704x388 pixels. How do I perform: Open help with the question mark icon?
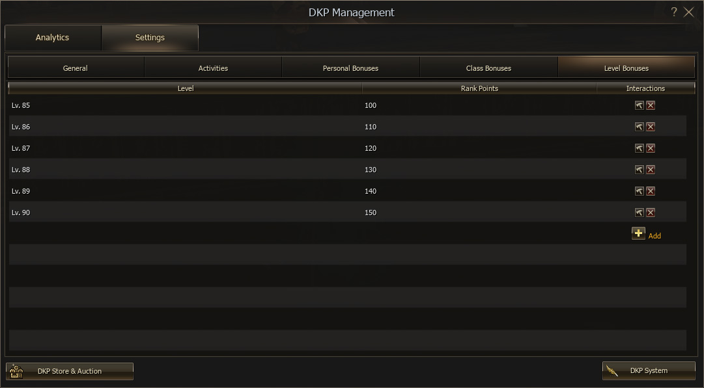pyautogui.click(x=674, y=12)
